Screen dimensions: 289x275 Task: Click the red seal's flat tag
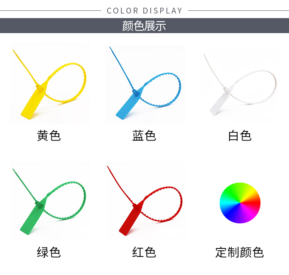tap(131, 218)
